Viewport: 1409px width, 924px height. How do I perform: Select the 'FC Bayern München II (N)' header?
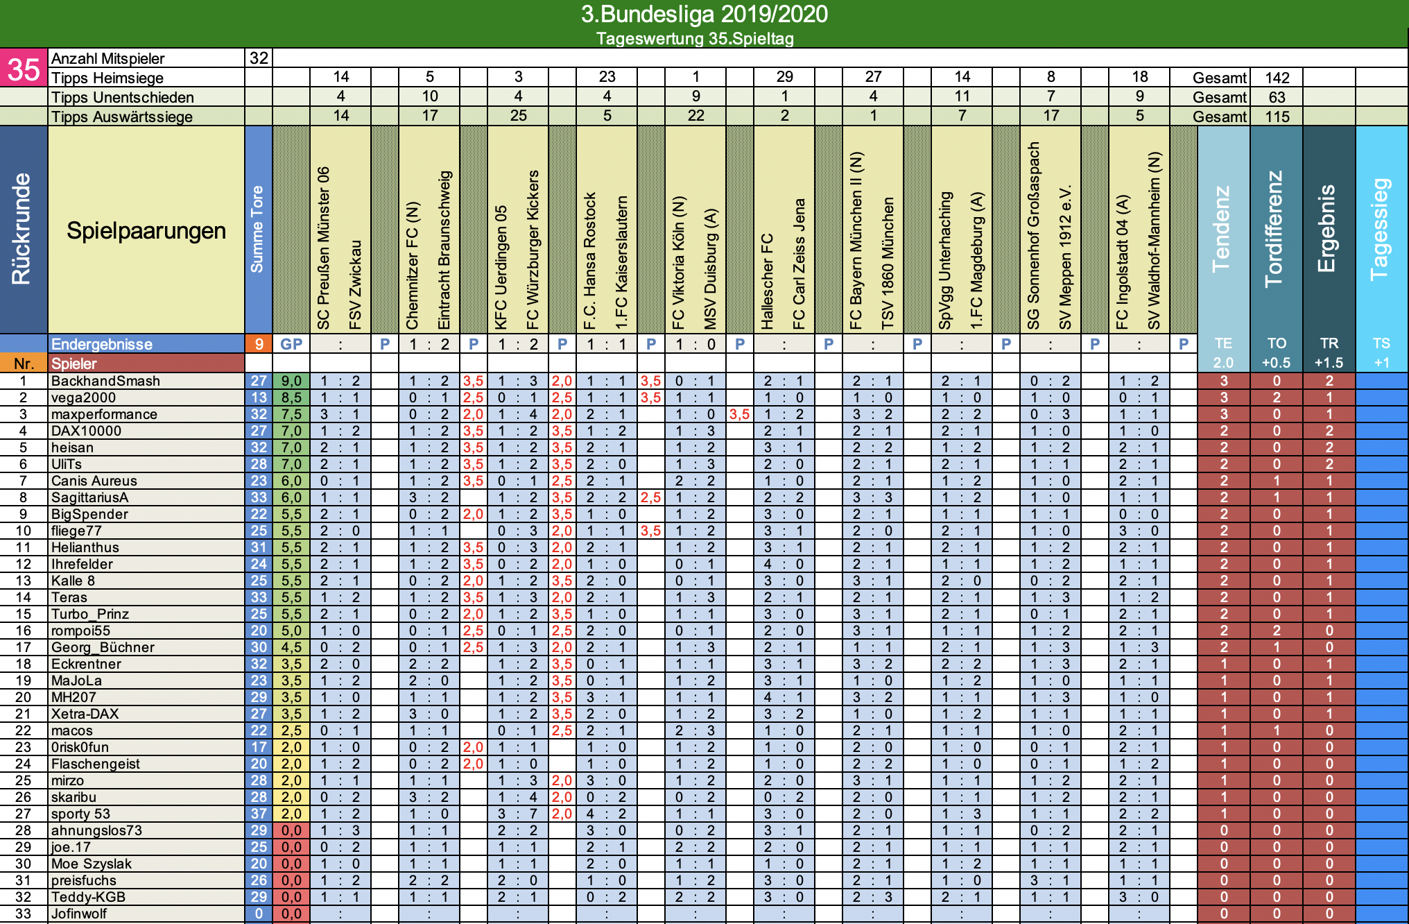click(856, 241)
